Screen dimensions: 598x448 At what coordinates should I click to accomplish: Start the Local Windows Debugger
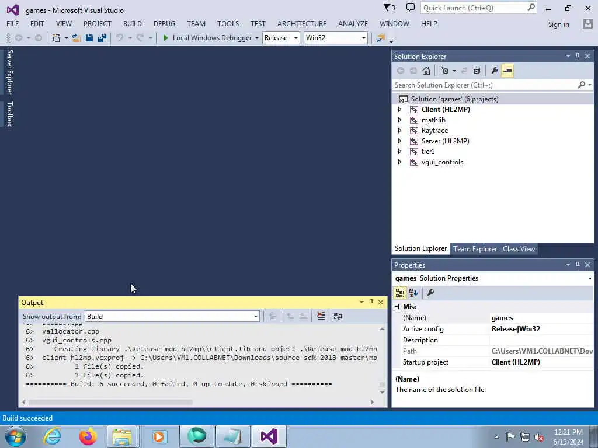[x=207, y=38]
